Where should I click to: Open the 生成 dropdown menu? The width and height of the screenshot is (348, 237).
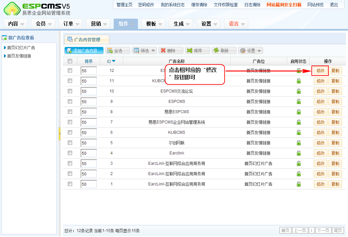coord(181,24)
